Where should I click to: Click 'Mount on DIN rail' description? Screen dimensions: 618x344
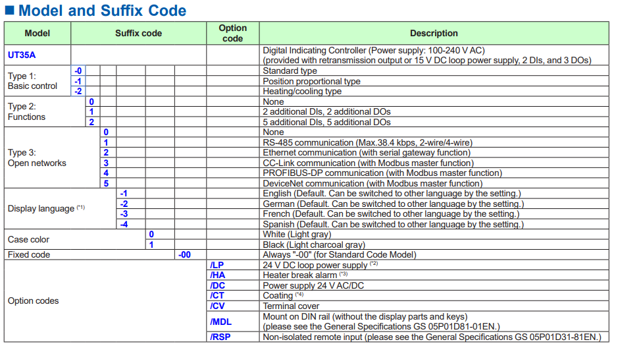click(x=381, y=322)
